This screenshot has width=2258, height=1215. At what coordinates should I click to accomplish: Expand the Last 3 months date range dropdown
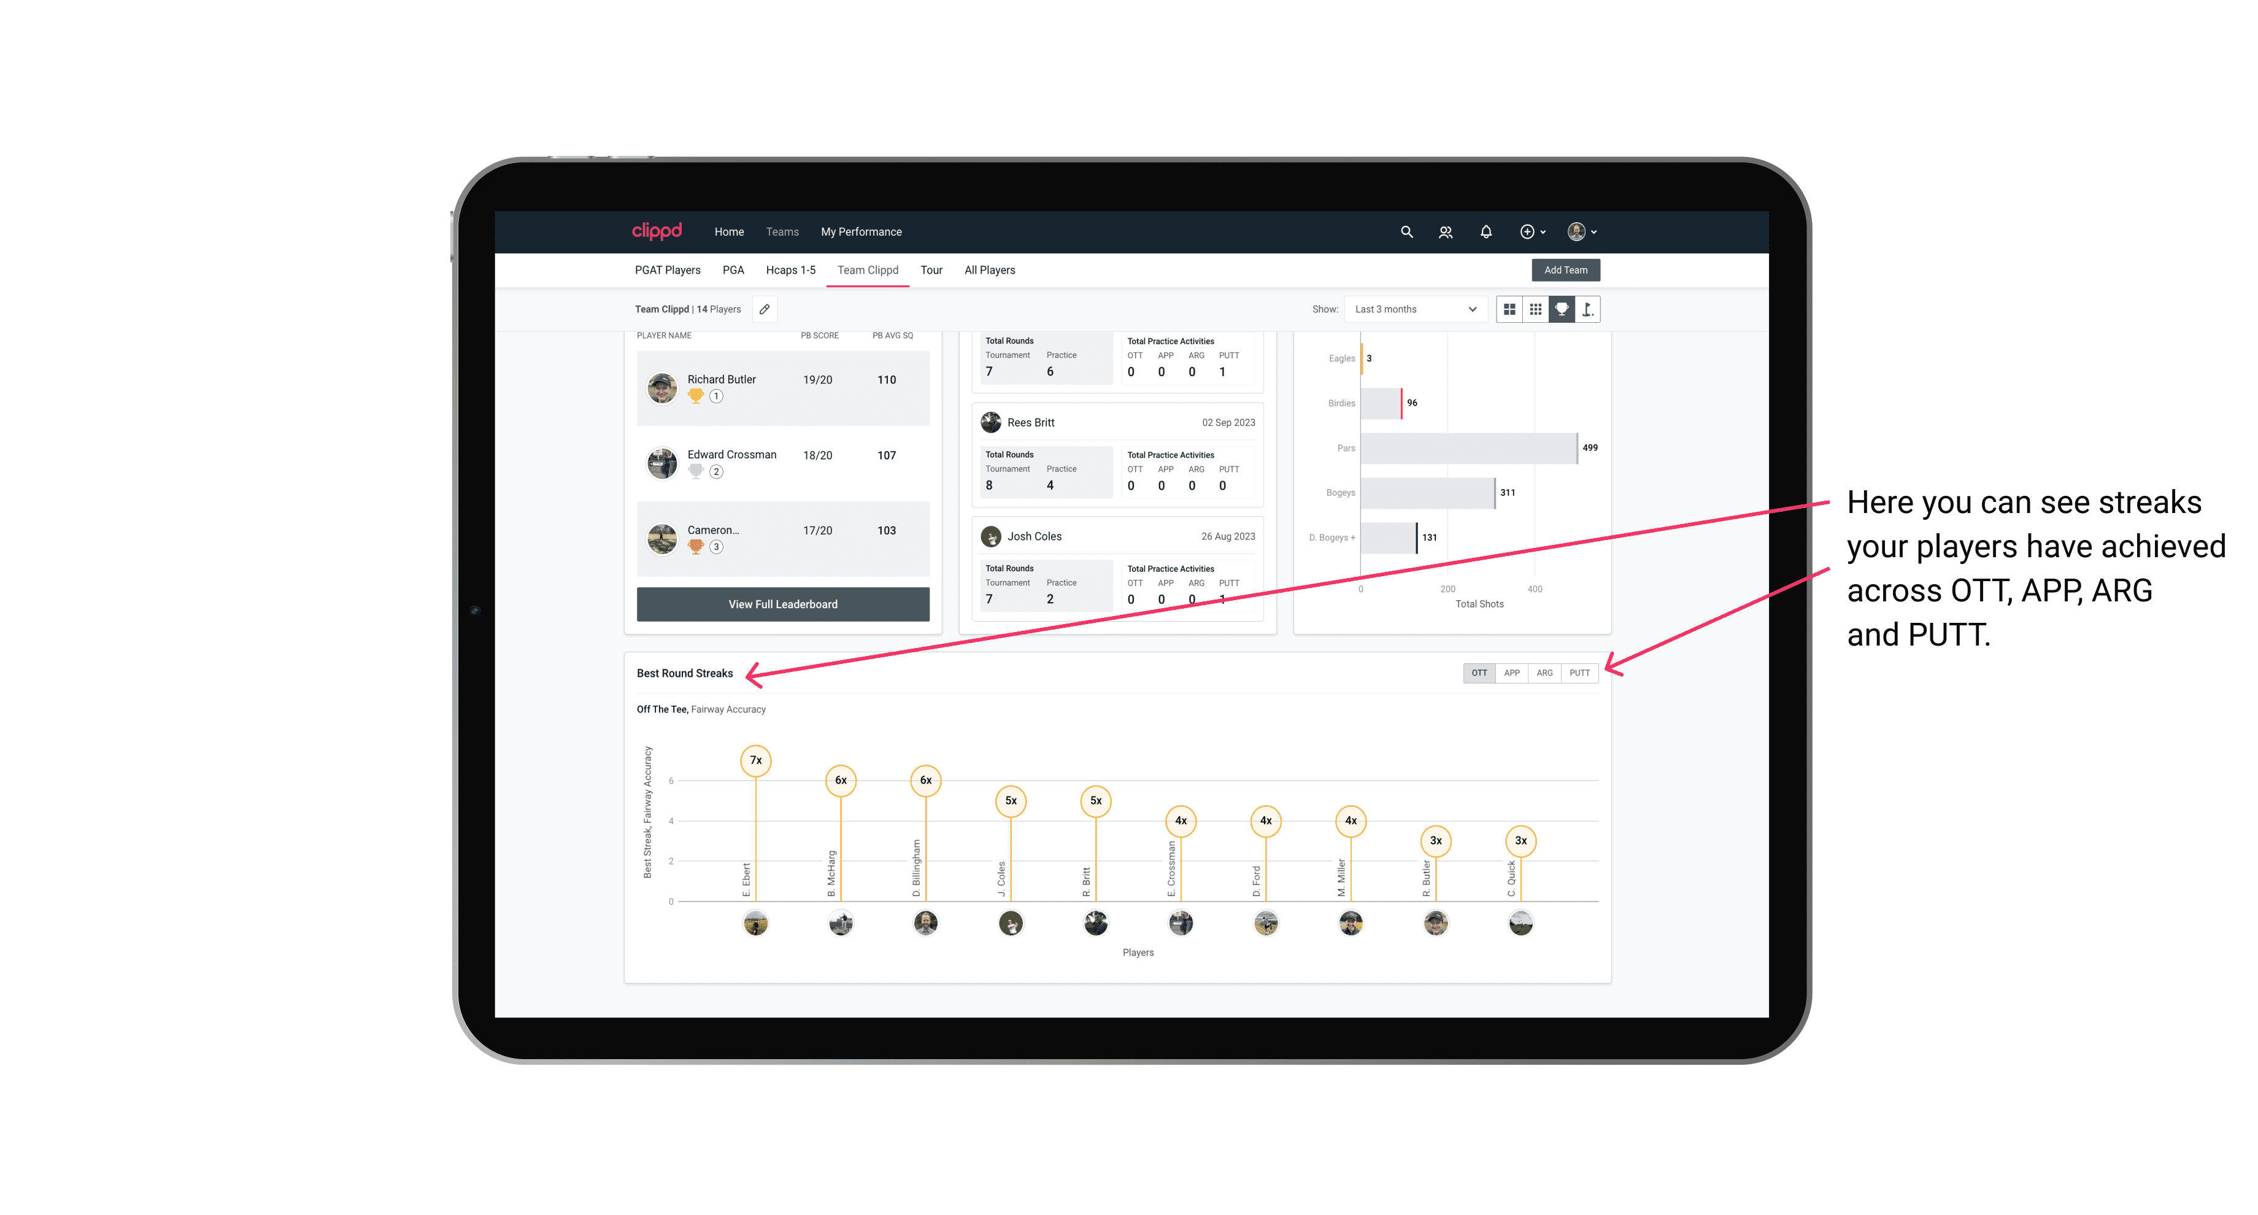(1413, 310)
